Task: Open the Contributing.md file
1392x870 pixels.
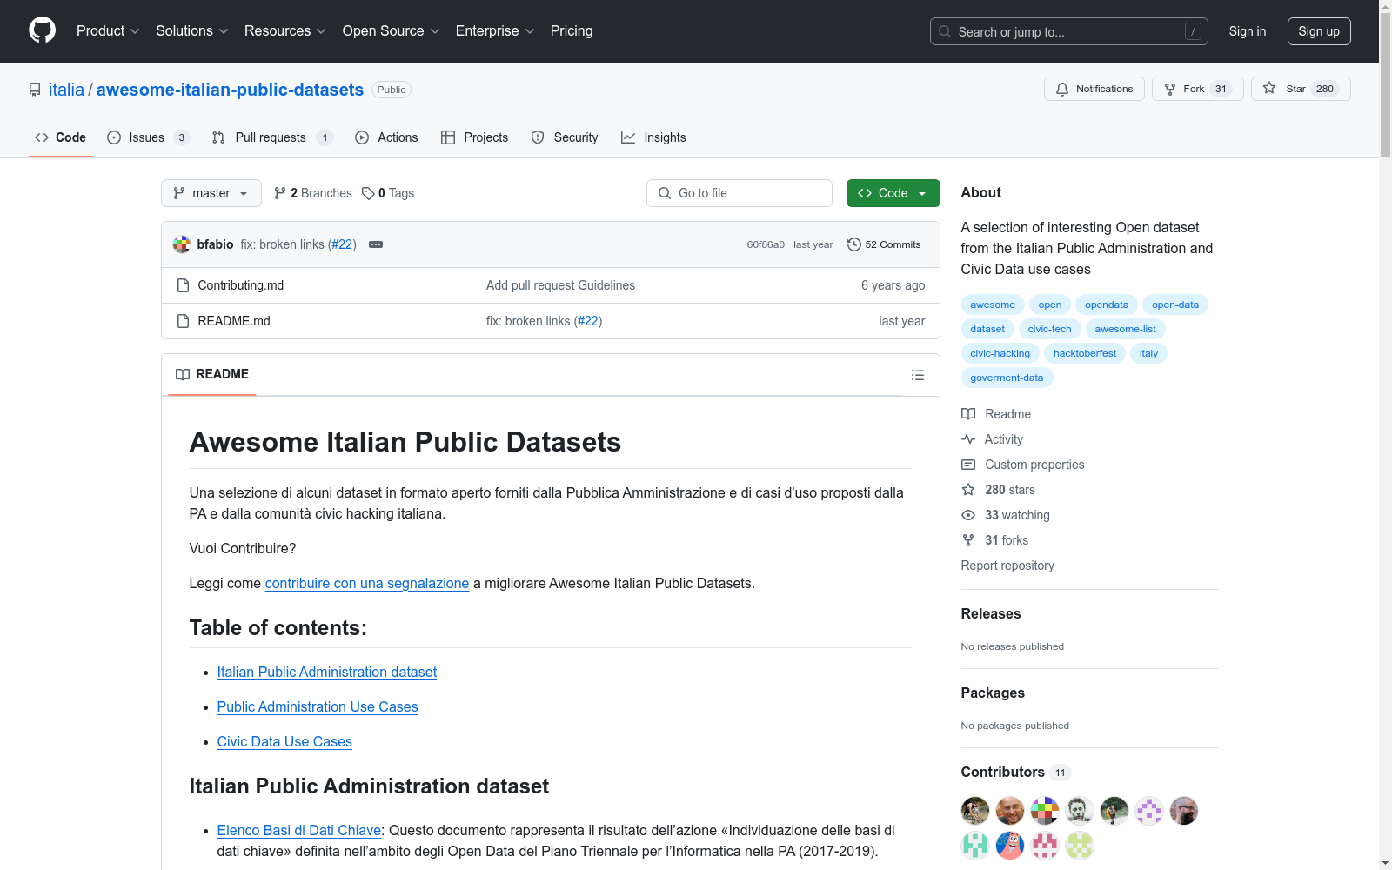Action: (x=241, y=285)
